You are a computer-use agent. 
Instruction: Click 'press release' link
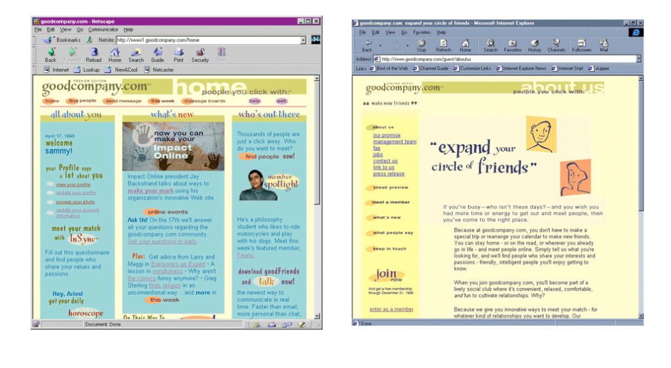point(389,174)
